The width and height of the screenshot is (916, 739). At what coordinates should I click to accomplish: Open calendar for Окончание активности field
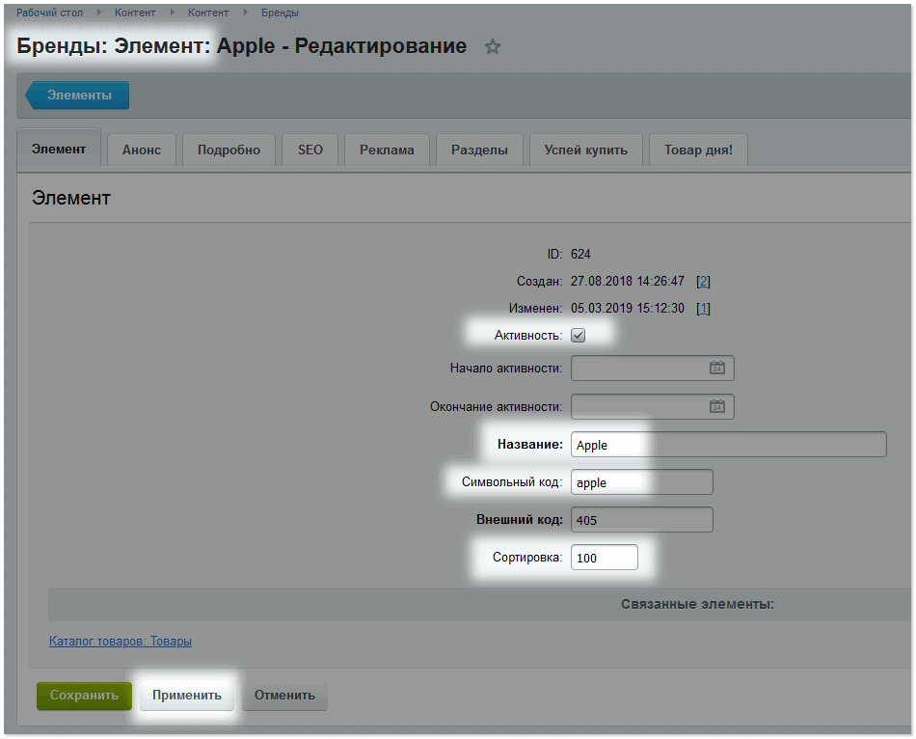coord(716,406)
